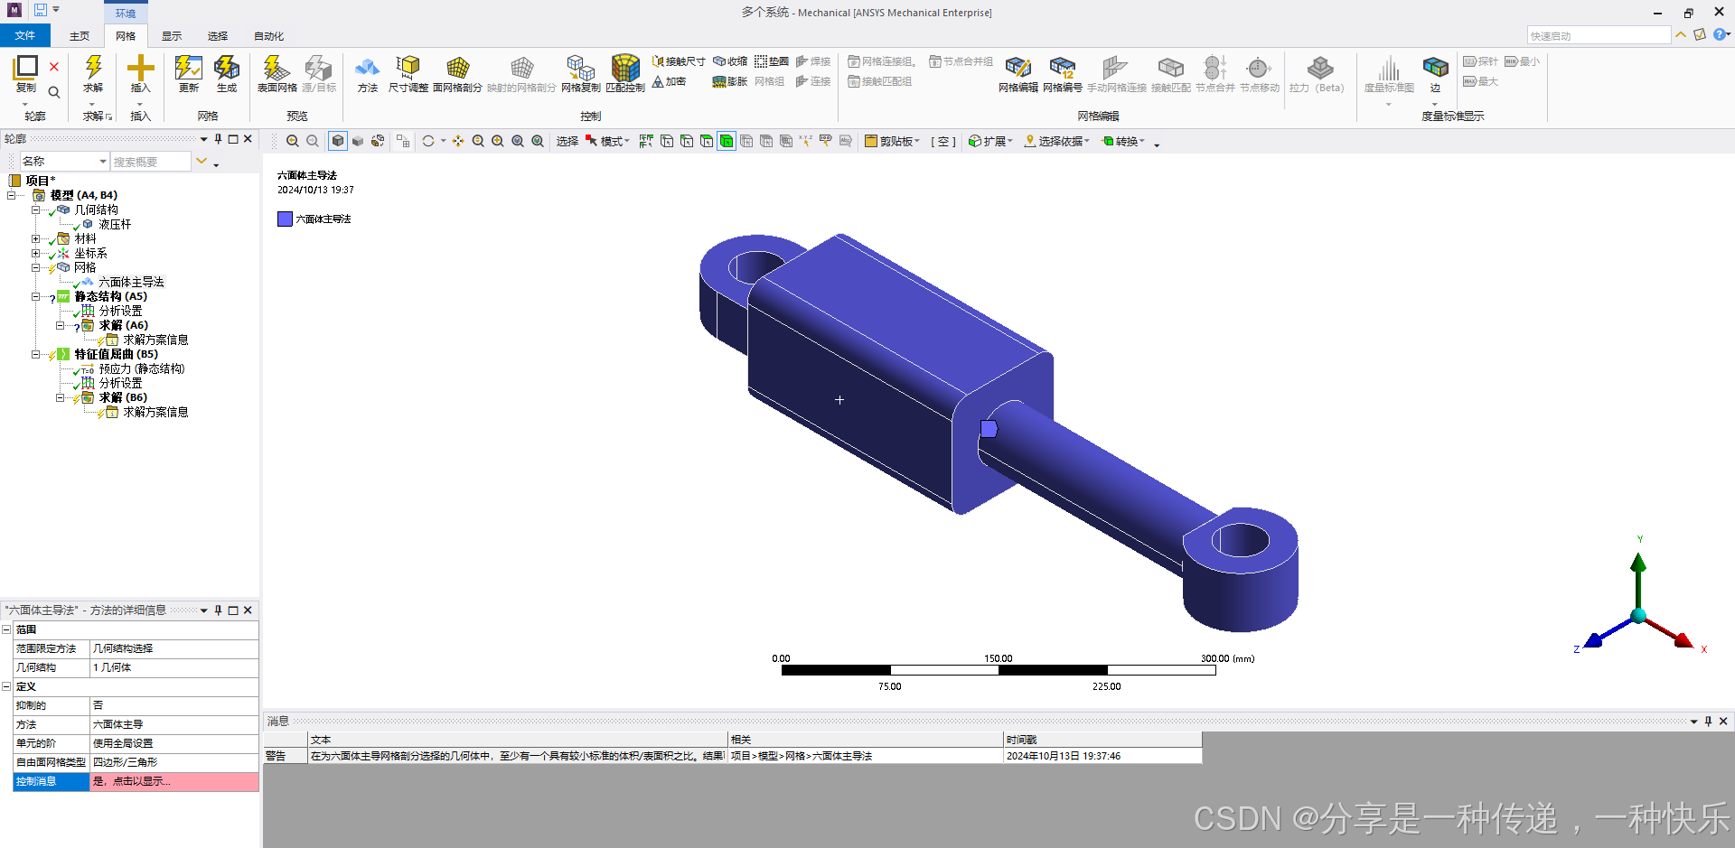1735x848 pixels.
Task: Click the 膨胀 (Inflation) icon
Action: 719,81
